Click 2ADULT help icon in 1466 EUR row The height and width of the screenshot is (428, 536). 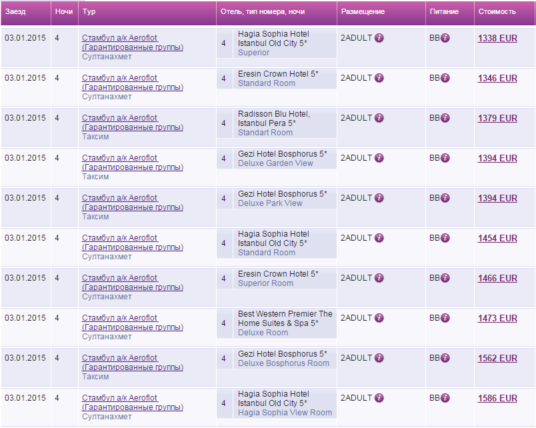click(x=379, y=278)
